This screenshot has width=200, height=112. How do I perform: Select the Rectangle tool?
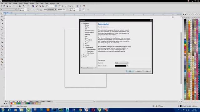pos(2,33)
